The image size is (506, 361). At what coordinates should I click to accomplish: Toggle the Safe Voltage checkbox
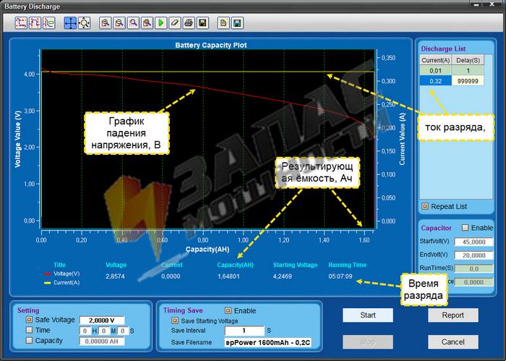click(x=29, y=319)
